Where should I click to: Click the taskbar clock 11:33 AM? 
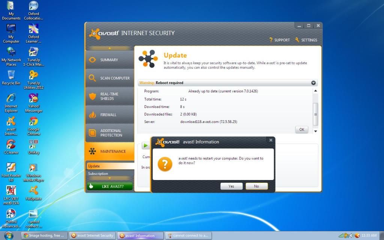[x=369, y=235]
